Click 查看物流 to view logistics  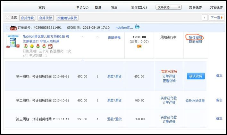(169, 81)
